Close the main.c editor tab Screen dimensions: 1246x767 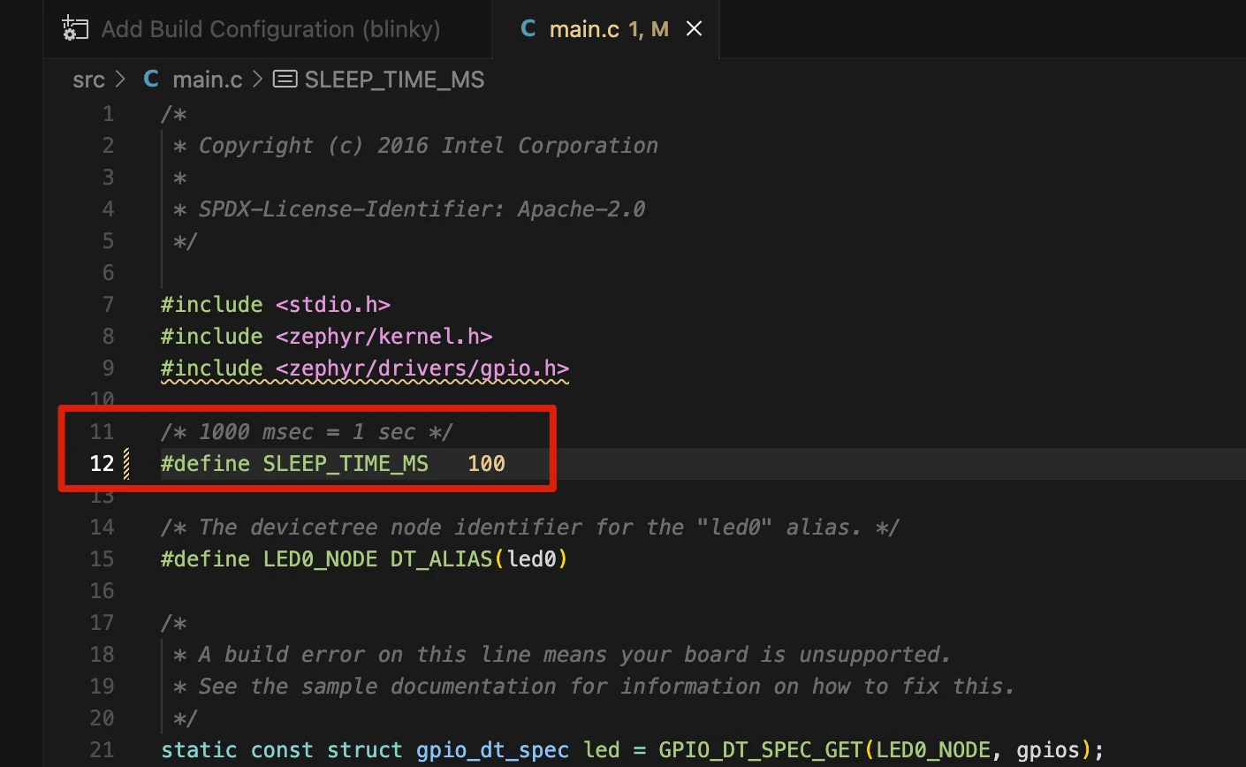point(695,29)
